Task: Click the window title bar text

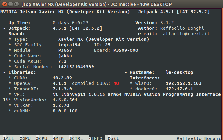Action: [97, 4]
